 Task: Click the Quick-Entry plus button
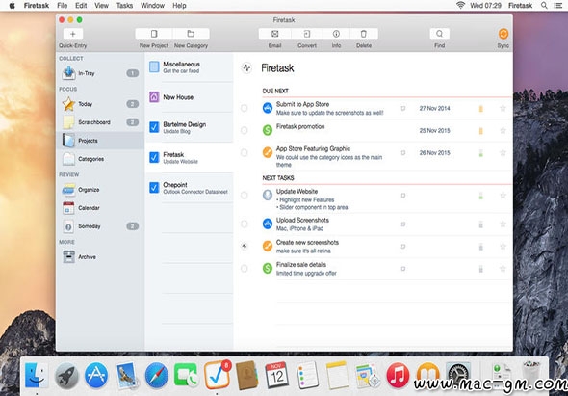pos(73,34)
